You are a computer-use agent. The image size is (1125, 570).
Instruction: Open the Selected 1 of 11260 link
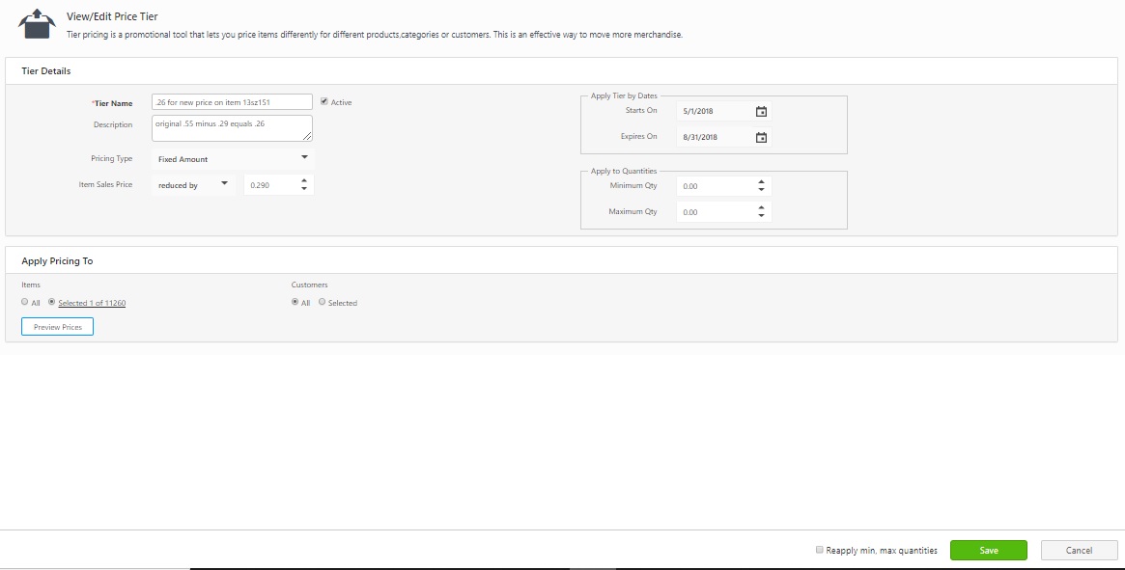click(x=92, y=303)
